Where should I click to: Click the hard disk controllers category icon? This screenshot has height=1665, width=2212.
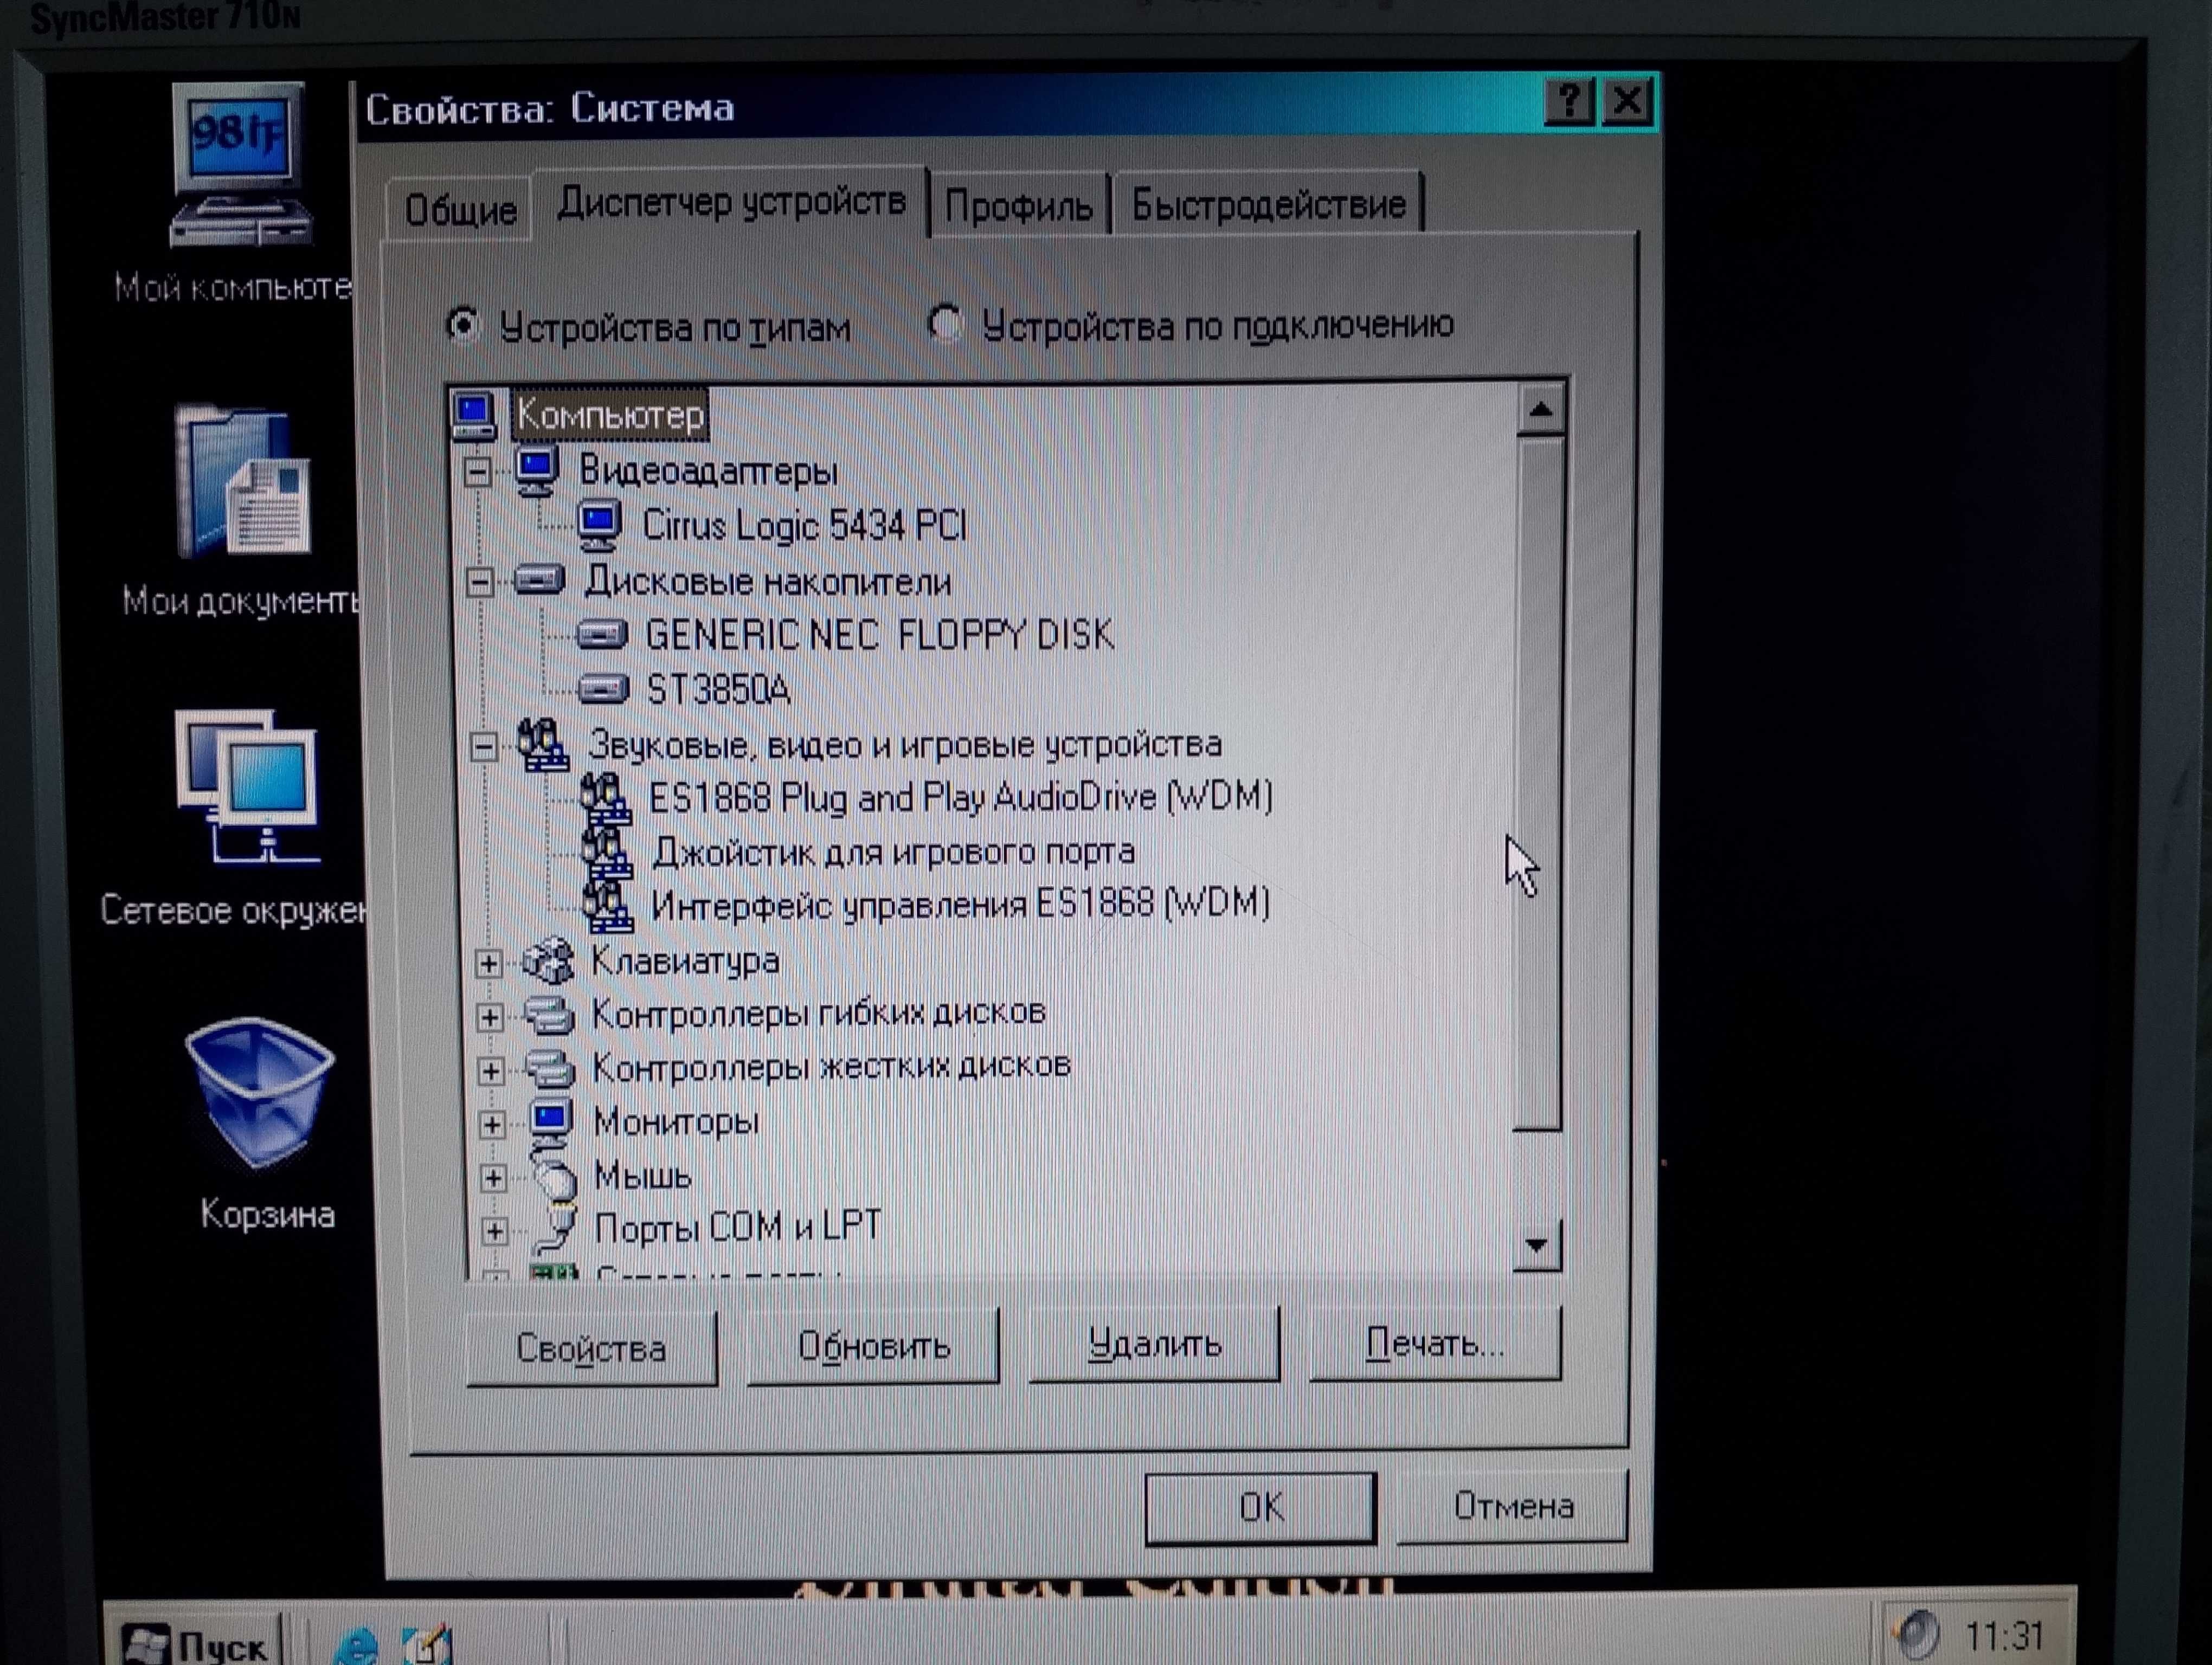550,1068
